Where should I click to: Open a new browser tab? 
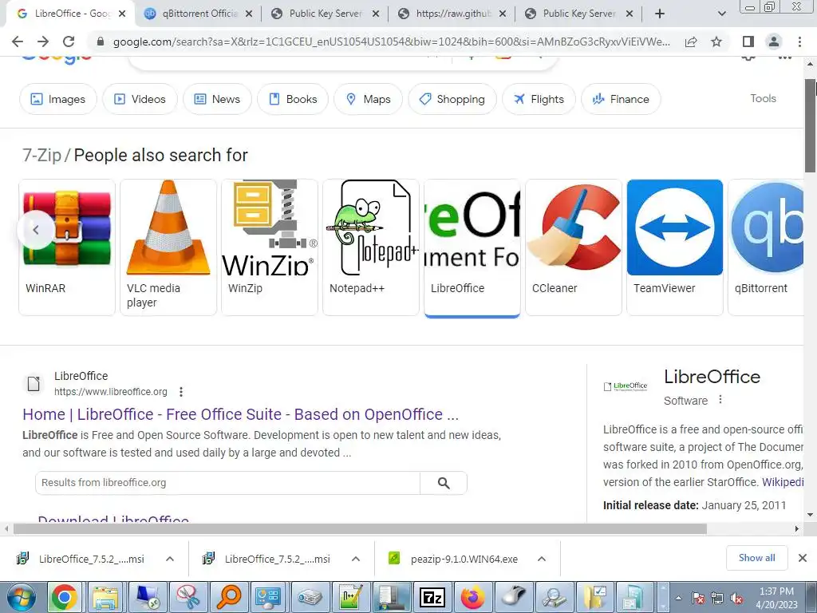click(660, 14)
